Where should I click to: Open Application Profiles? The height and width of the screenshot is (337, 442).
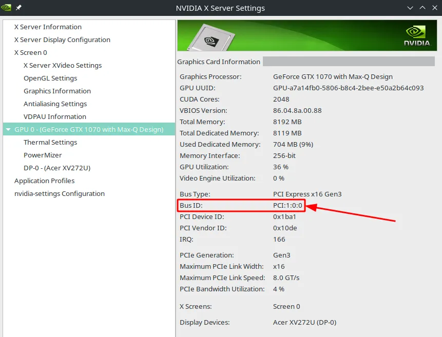pos(44,181)
